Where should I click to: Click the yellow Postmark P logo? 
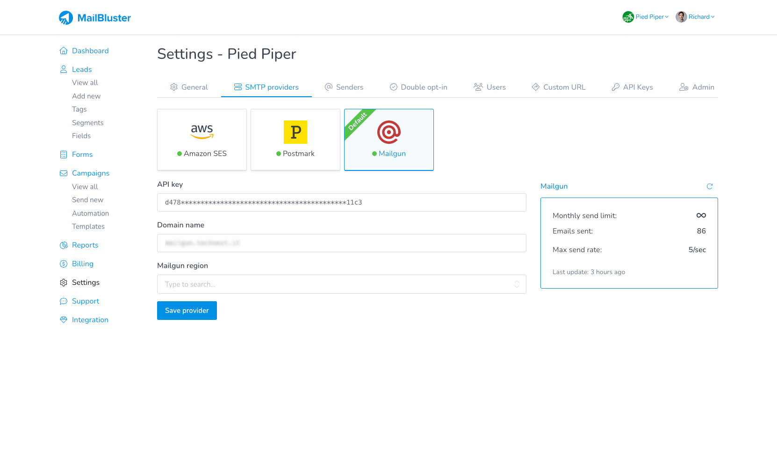pos(295,132)
